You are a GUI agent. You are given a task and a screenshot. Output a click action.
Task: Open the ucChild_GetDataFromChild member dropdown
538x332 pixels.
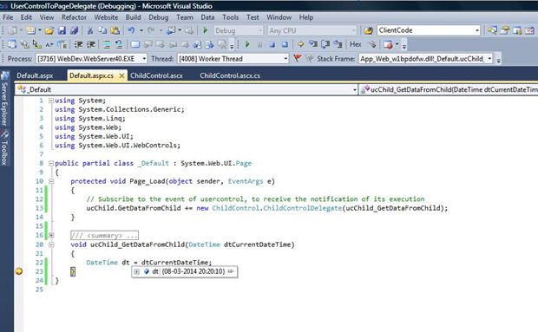pos(449,89)
